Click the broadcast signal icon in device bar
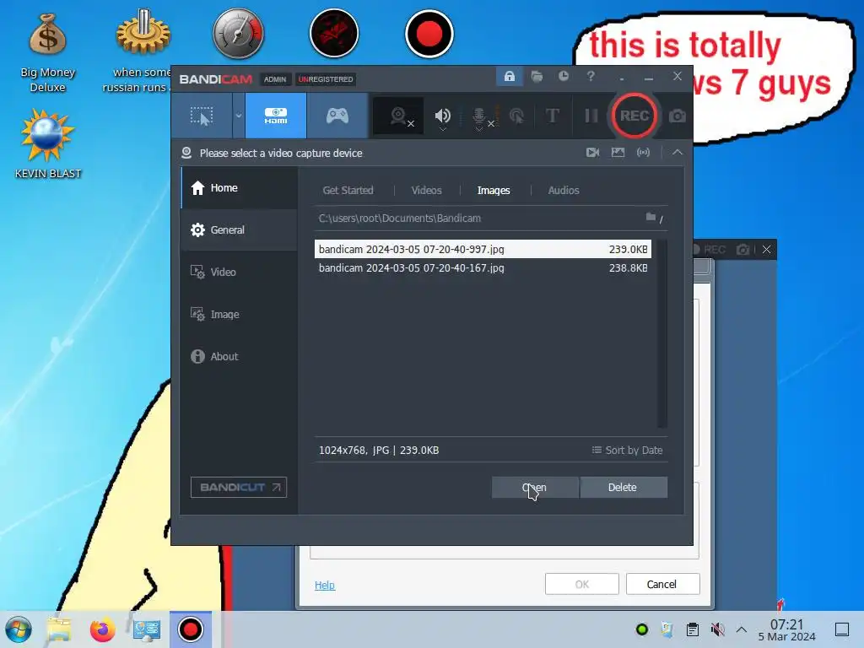This screenshot has height=648, width=864. [643, 153]
